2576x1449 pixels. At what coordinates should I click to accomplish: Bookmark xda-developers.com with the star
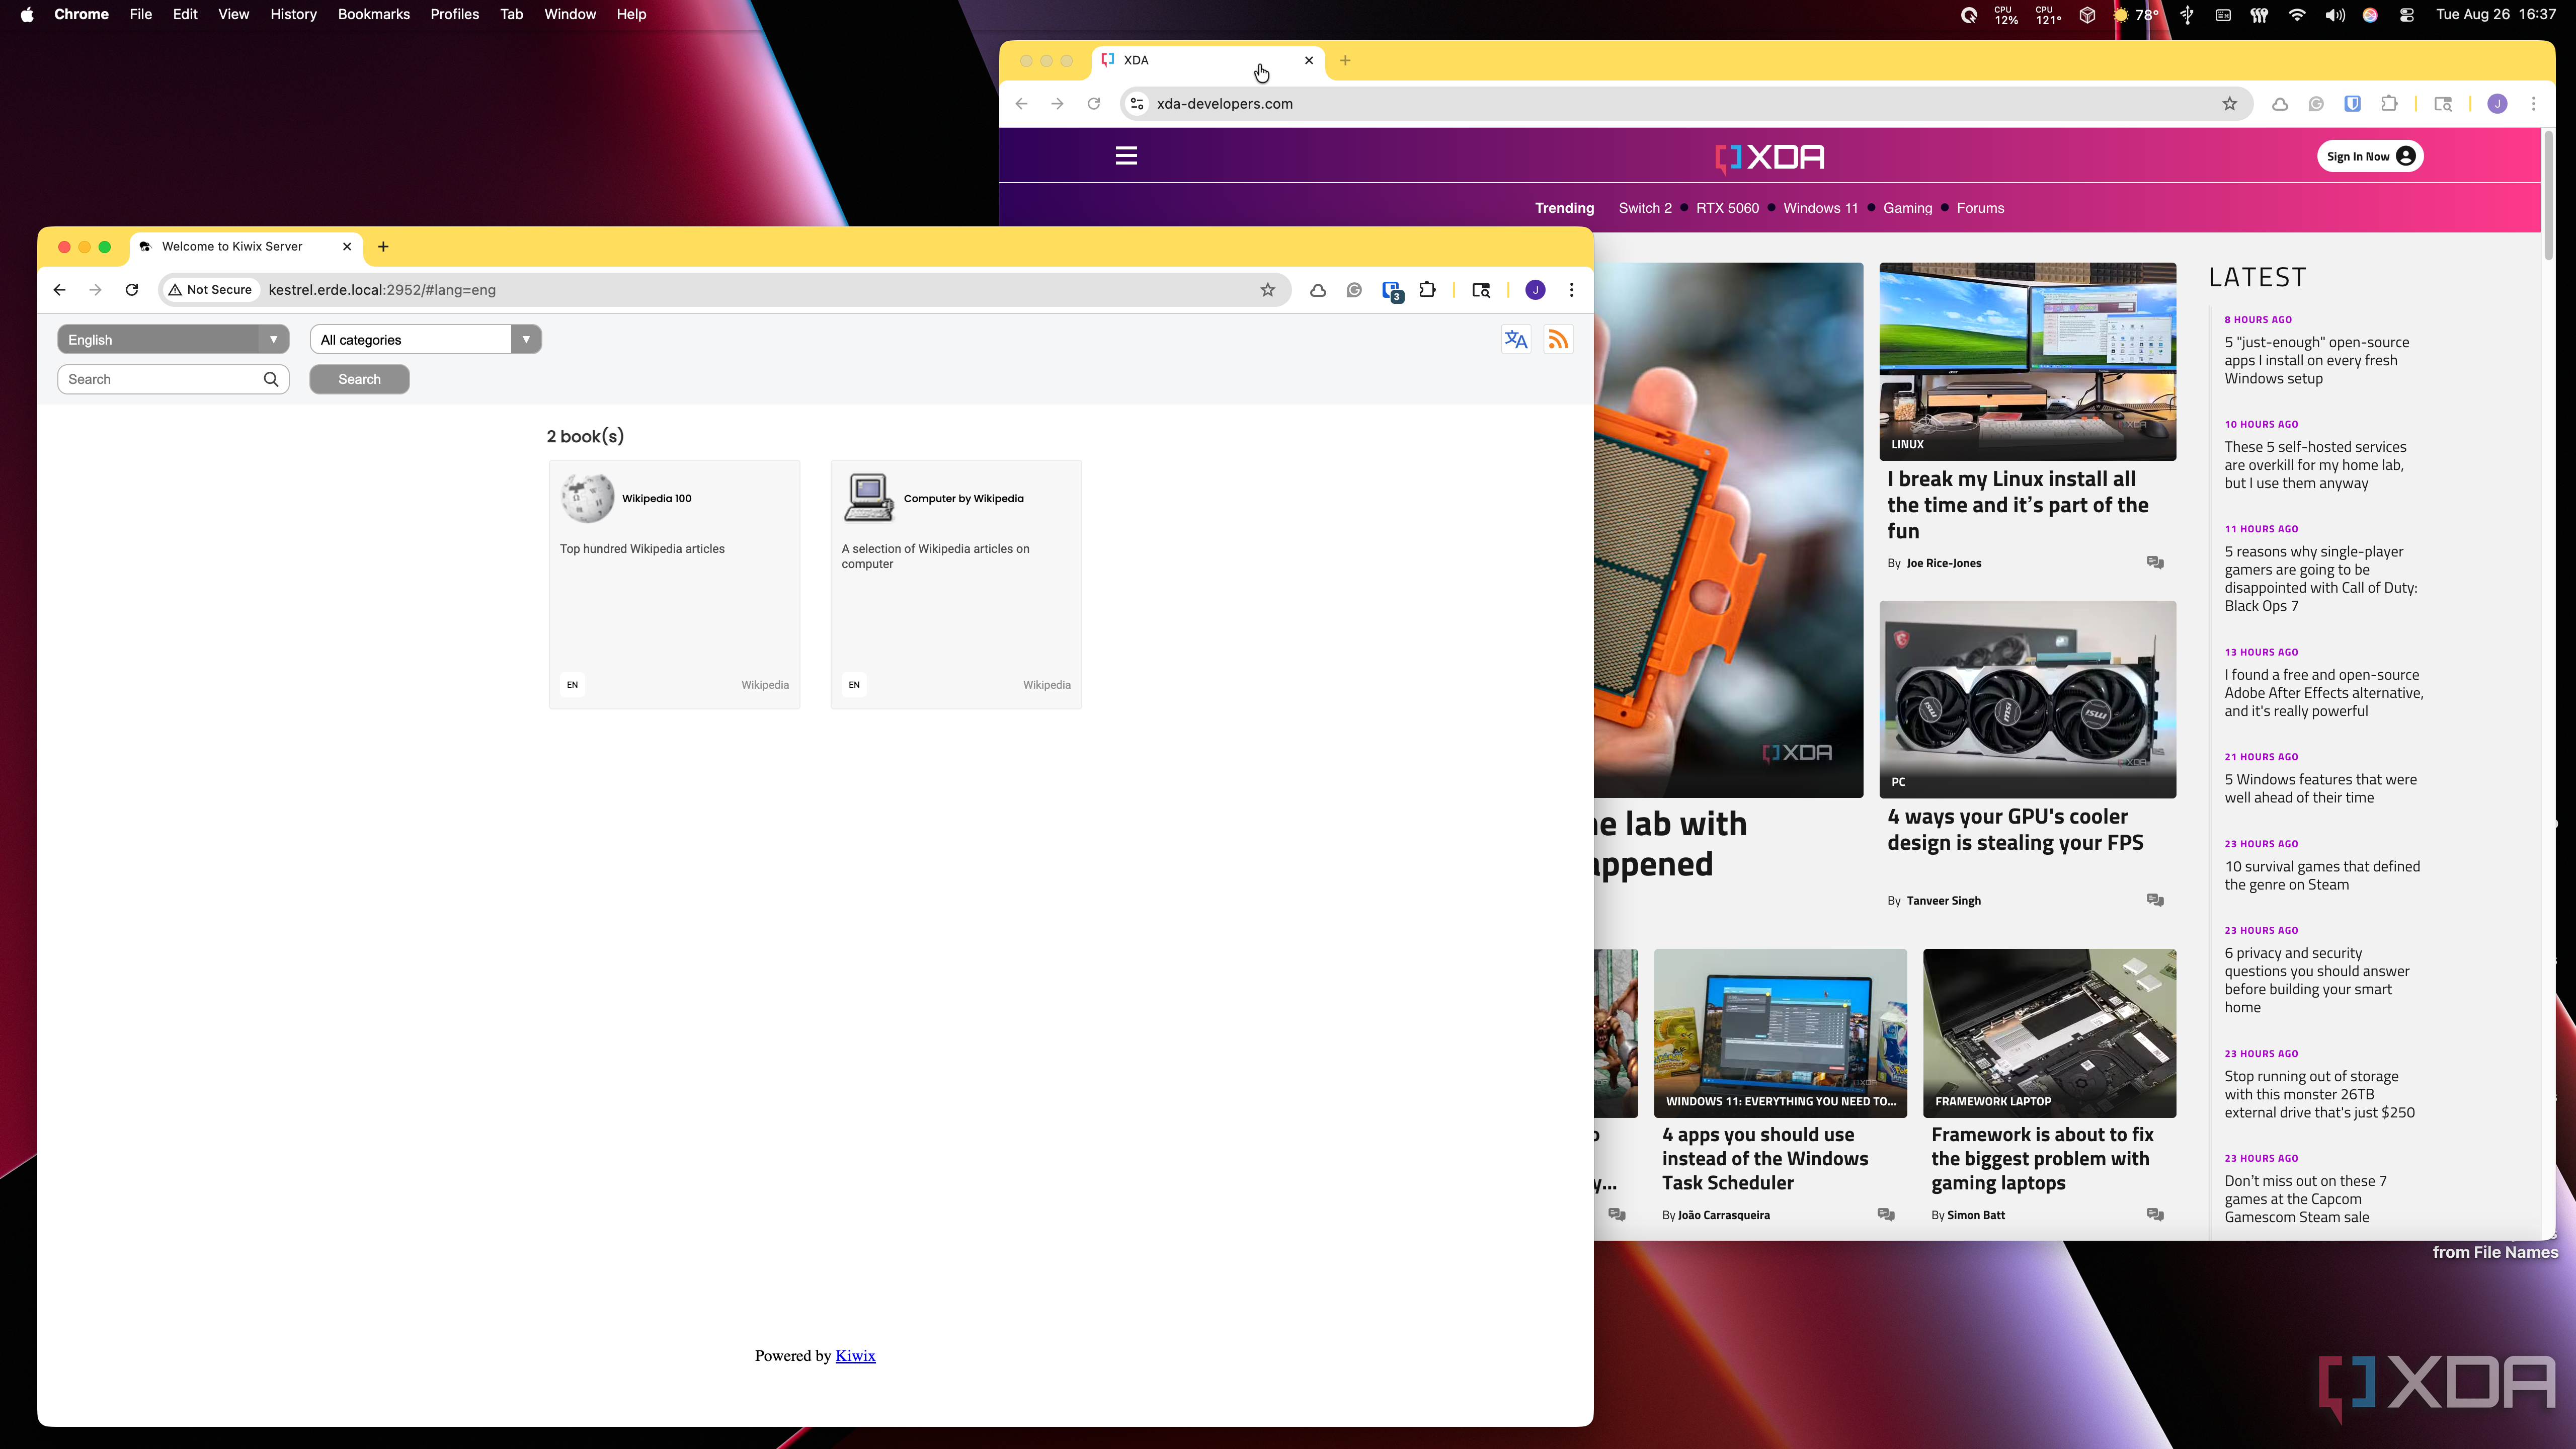point(2230,104)
